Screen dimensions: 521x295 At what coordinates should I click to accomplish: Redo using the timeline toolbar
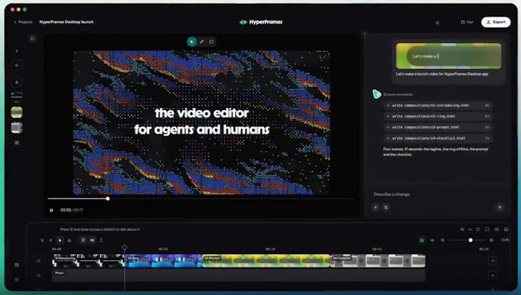pos(51,240)
